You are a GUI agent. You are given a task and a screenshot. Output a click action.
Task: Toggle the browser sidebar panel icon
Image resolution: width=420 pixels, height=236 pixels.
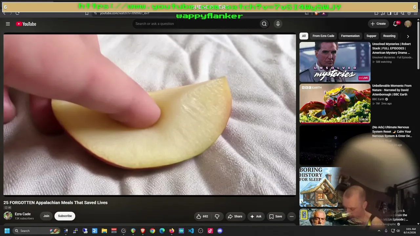pyautogui.click(x=389, y=13)
